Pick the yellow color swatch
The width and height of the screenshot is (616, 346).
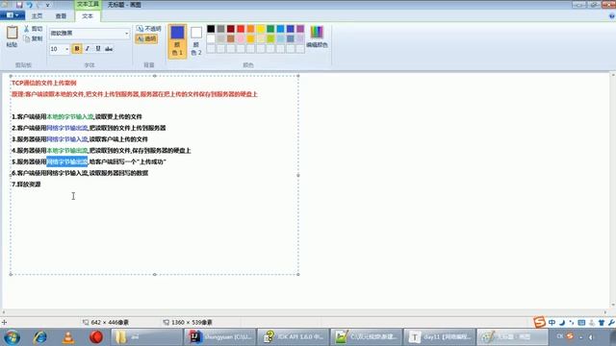tap(261, 29)
